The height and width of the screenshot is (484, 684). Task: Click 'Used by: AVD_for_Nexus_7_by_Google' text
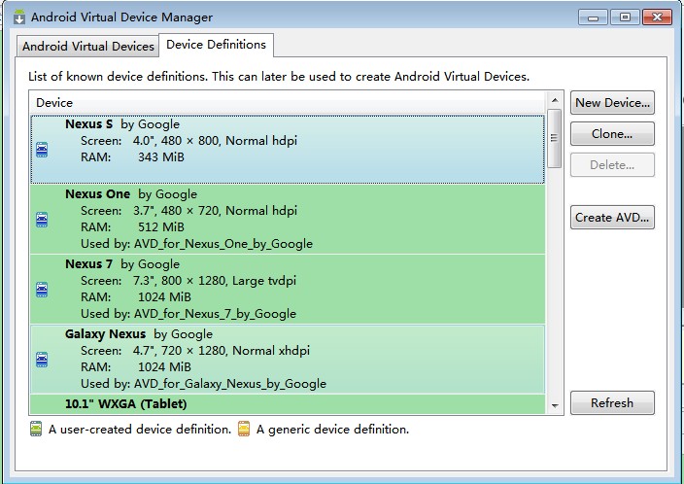pos(188,314)
